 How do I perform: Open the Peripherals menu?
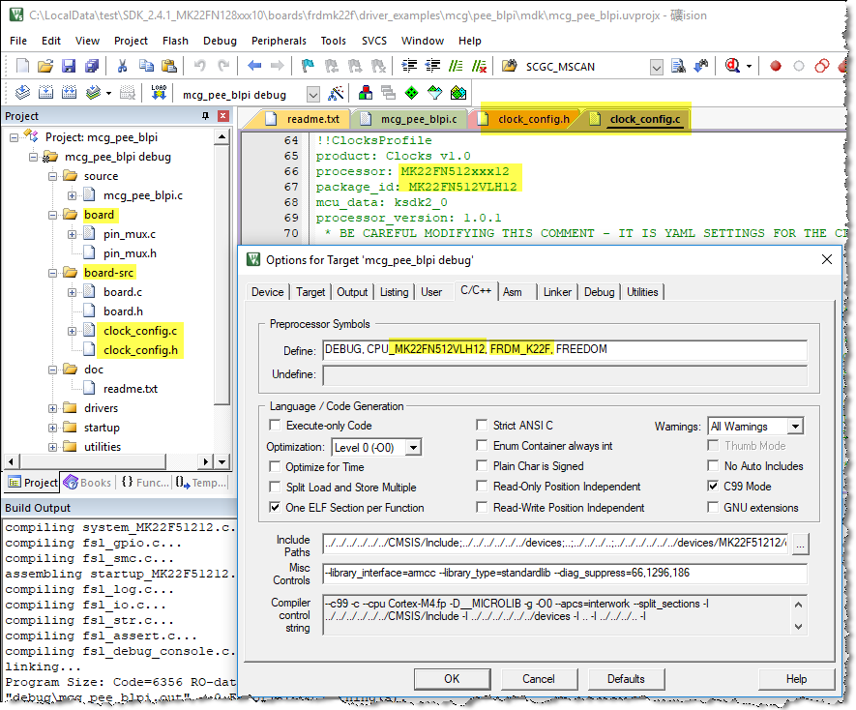click(279, 41)
